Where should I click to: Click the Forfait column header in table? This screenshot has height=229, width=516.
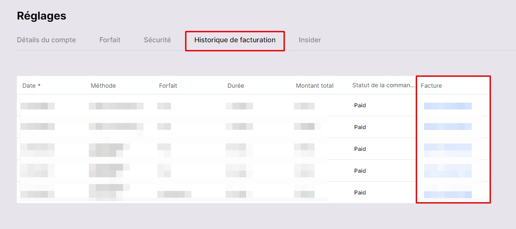pyautogui.click(x=168, y=86)
